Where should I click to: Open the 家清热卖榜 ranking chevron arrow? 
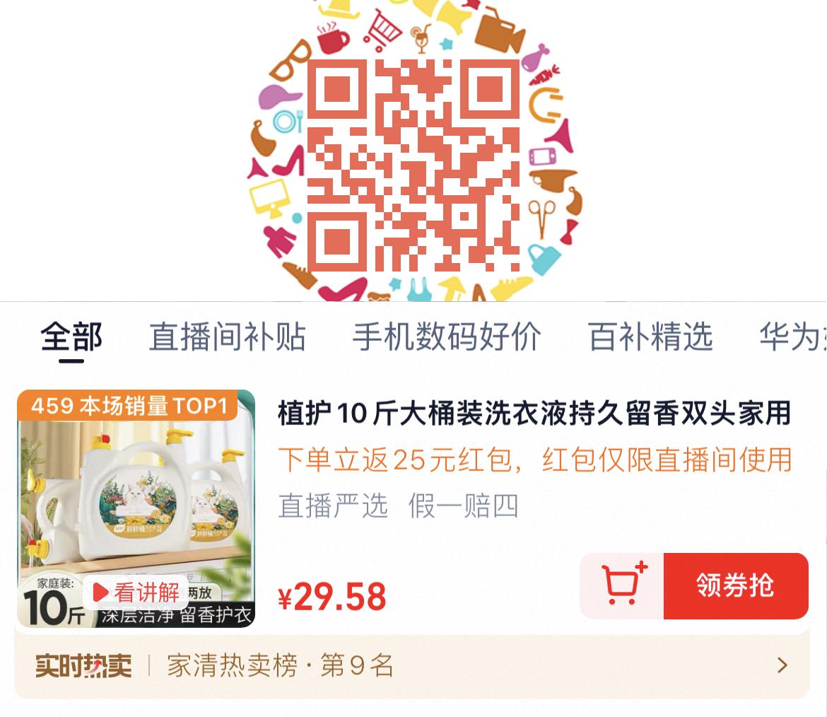click(x=782, y=665)
